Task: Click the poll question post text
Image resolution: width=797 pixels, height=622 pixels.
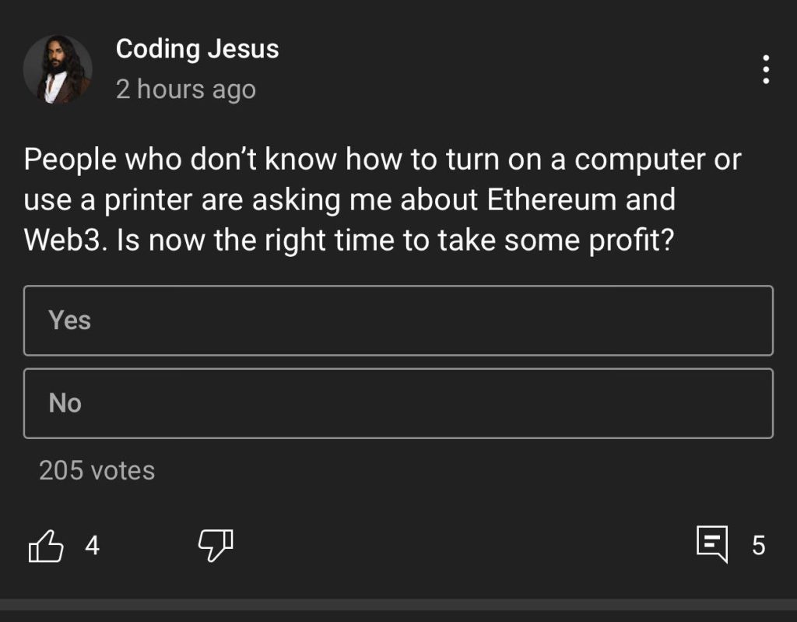Action: (x=382, y=199)
